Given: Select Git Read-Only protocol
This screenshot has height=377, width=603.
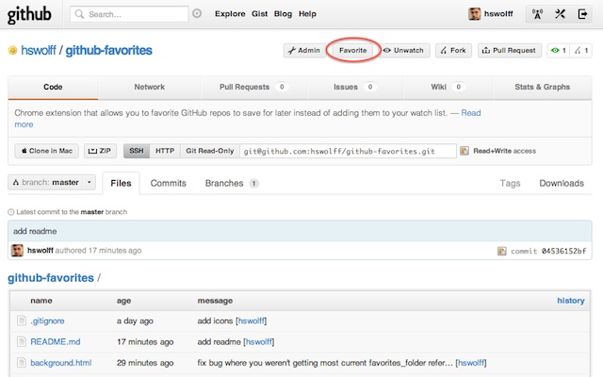Looking at the screenshot, I should click(210, 151).
